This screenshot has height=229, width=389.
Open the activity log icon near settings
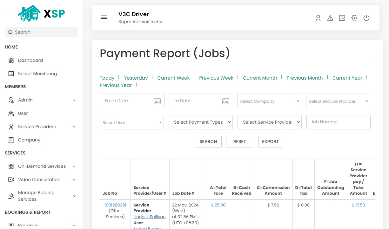[x=342, y=18]
